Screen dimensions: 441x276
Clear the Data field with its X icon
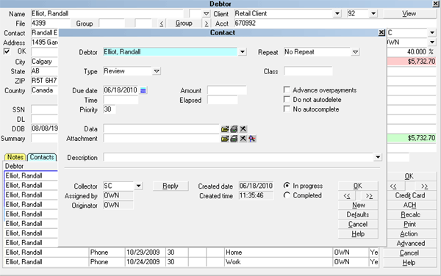point(243,129)
